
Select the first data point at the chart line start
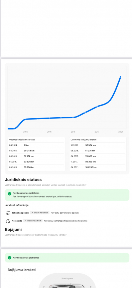[14, 129]
